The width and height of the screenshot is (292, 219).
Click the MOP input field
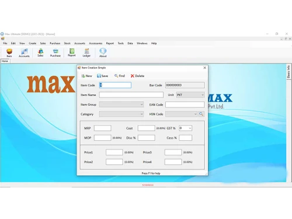pos(103,138)
